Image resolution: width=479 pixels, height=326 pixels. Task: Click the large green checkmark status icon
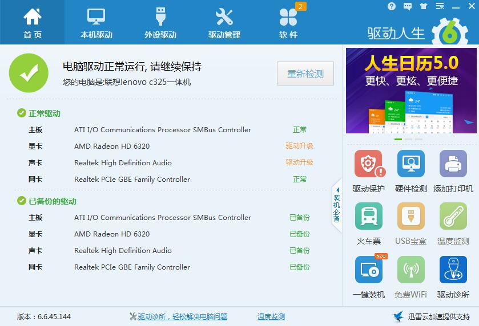pos(29,73)
